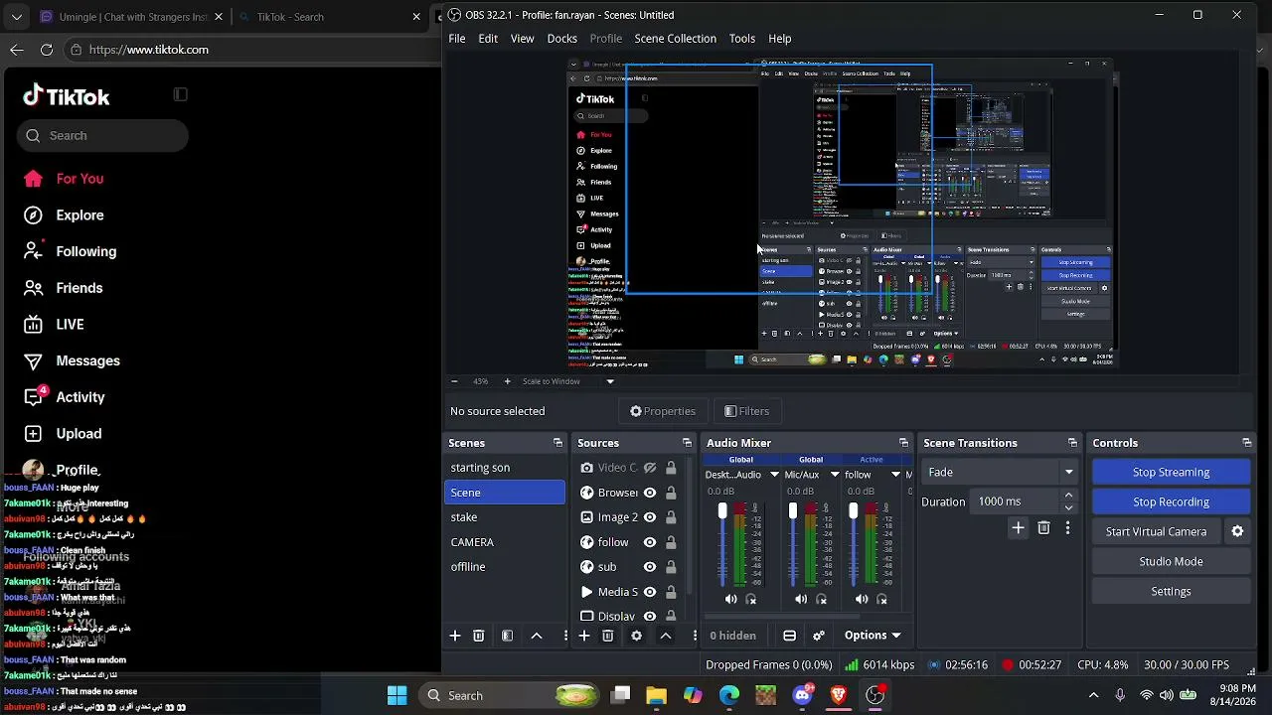Hide the sub source
The image size is (1272, 715).
650,567
